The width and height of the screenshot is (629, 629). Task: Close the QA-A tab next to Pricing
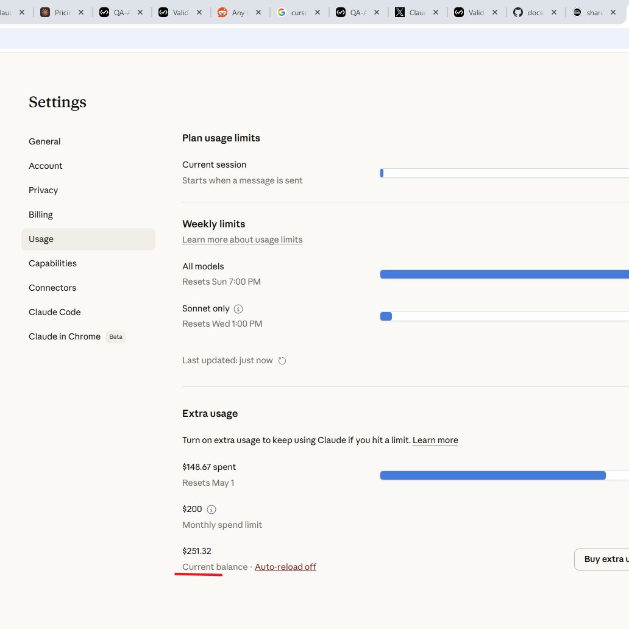(x=140, y=12)
